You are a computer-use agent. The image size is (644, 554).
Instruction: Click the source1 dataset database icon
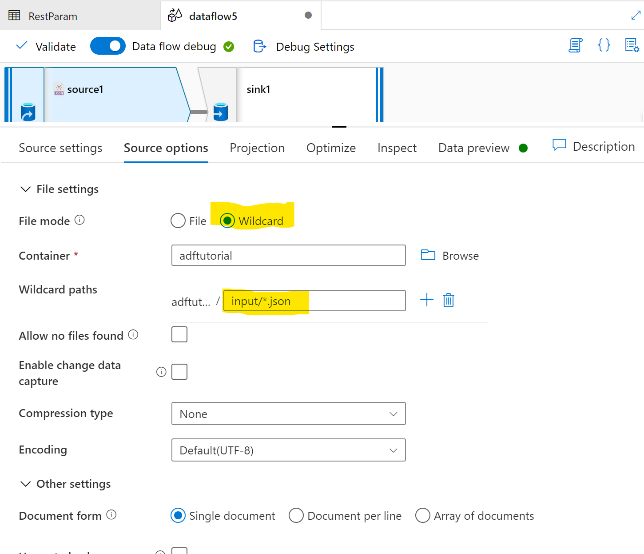click(x=28, y=111)
